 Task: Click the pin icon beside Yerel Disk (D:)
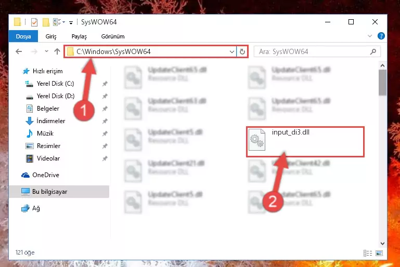click(105, 96)
